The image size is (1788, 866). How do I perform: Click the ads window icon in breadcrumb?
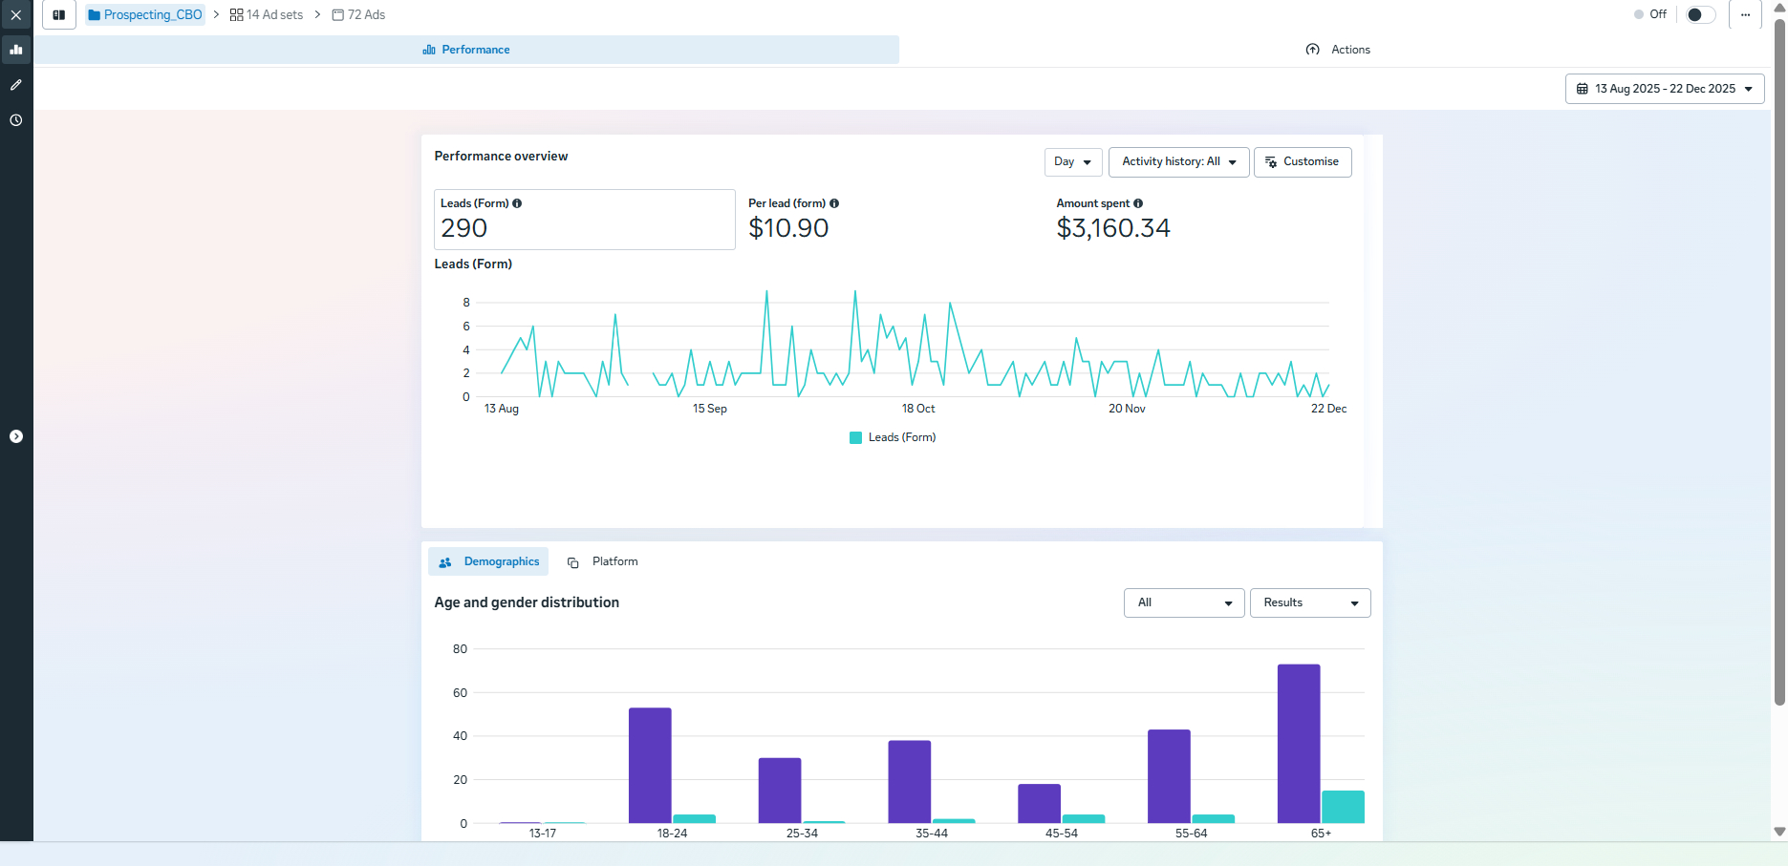tap(337, 15)
